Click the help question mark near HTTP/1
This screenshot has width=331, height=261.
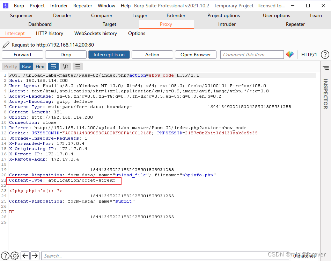[x=325, y=55]
